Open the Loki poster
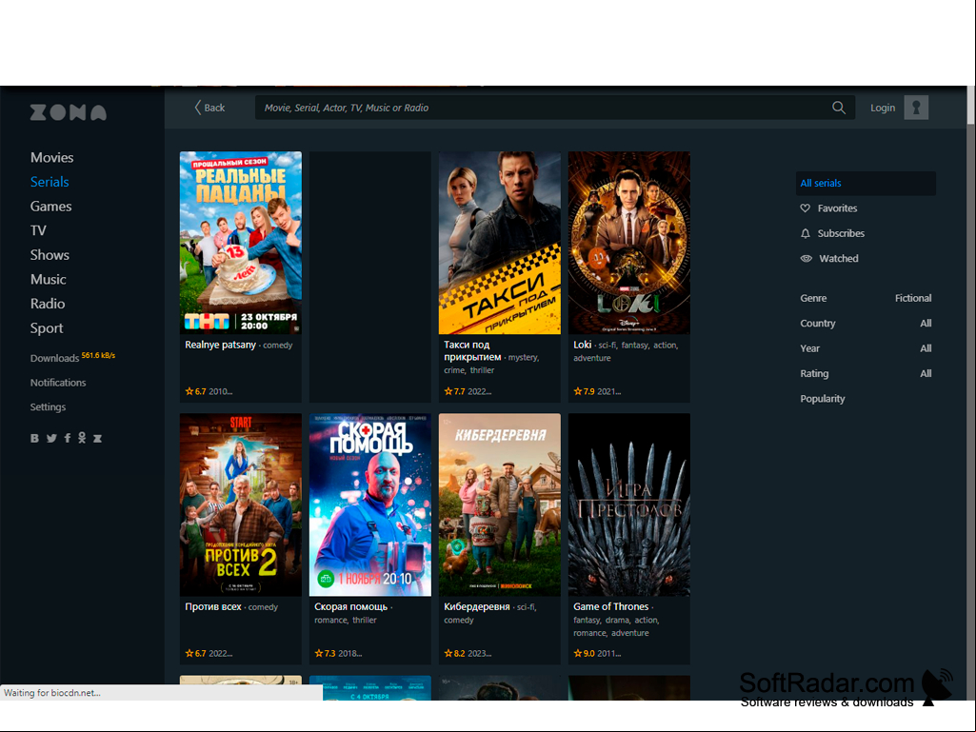Screen dimensions: 976x732 629,243
